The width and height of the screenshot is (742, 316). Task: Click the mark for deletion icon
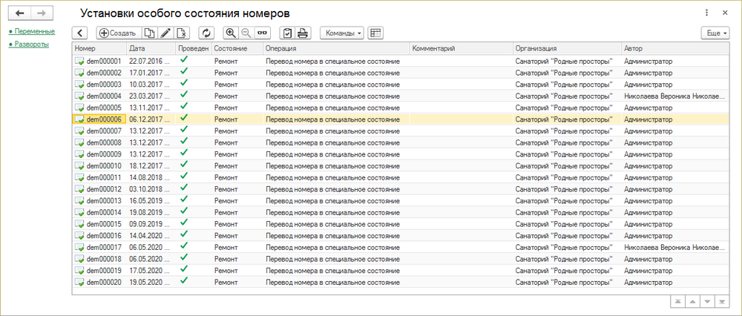[x=183, y=33]
